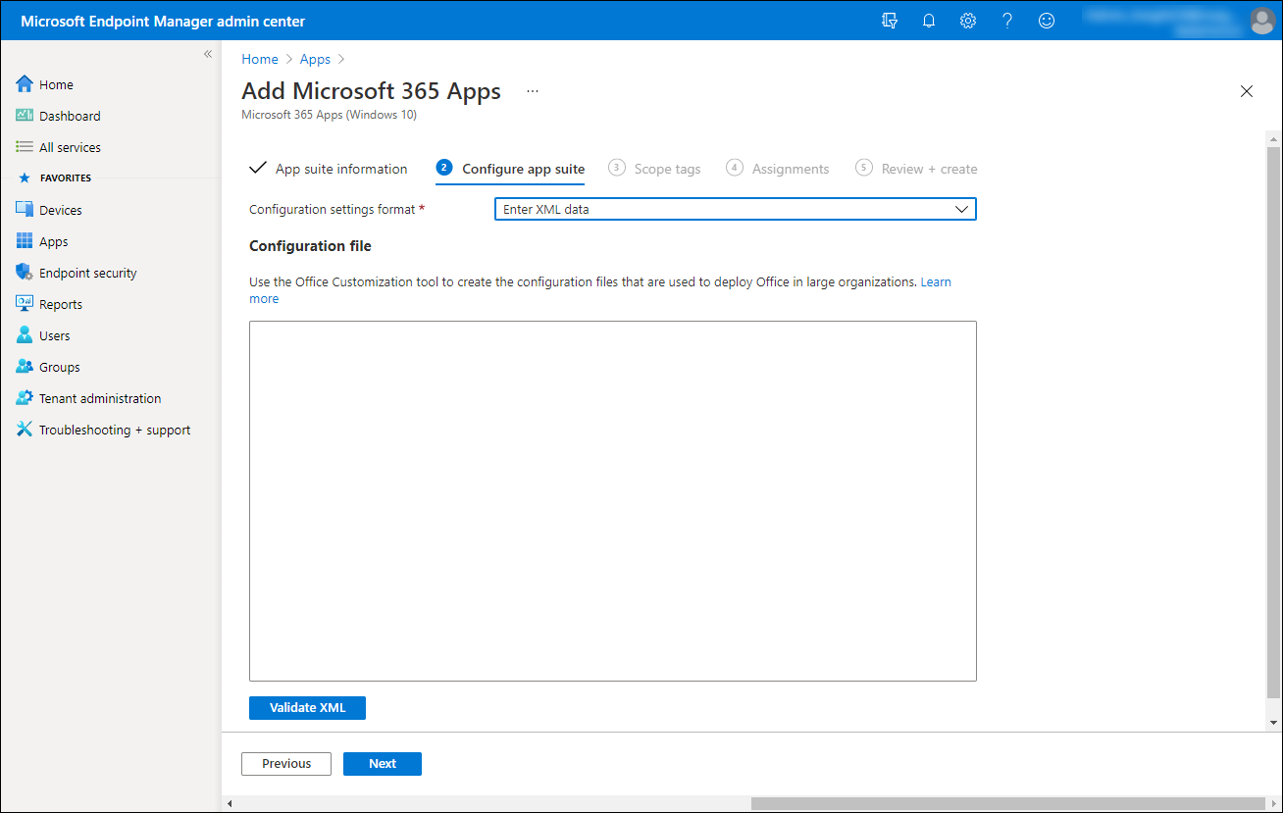Click the Reports monitor icon

pos(25,304)
